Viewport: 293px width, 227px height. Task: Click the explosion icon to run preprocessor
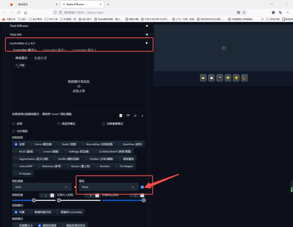(x=75, y=187)
